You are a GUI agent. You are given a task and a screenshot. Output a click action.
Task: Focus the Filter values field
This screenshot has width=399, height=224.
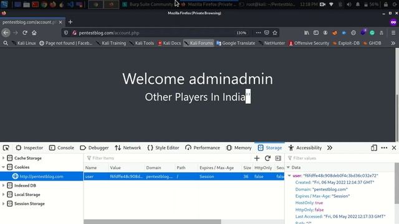coord(341,158)
